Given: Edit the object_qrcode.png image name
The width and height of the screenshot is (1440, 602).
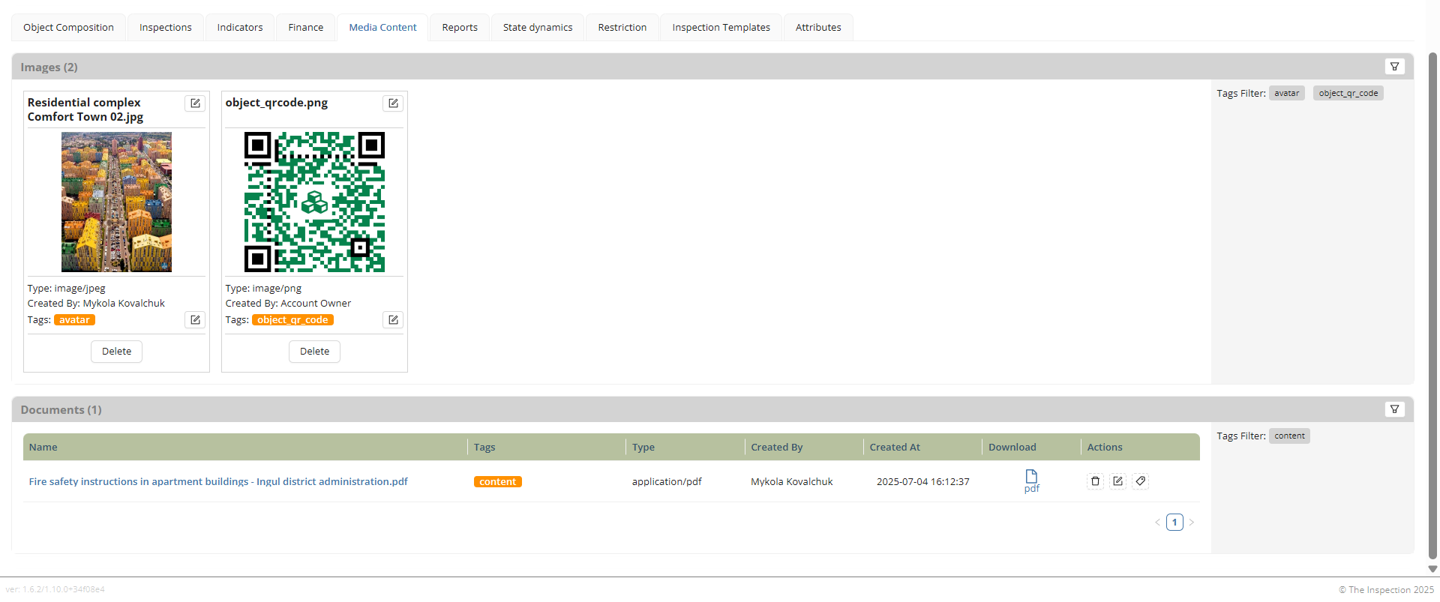Looking at the screenshot, I should tap(393, 103).
